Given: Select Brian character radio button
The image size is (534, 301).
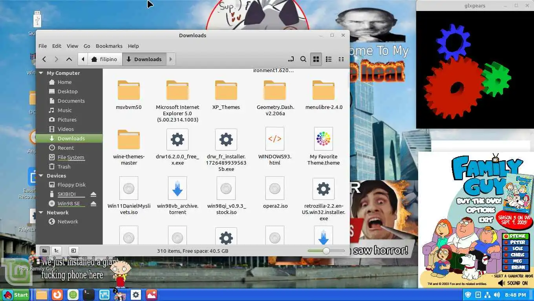Looking at the screenshot, I should (x=507, y=267).
